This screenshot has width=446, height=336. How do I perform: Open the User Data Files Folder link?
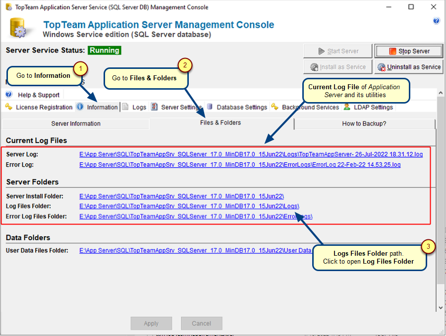195,251
